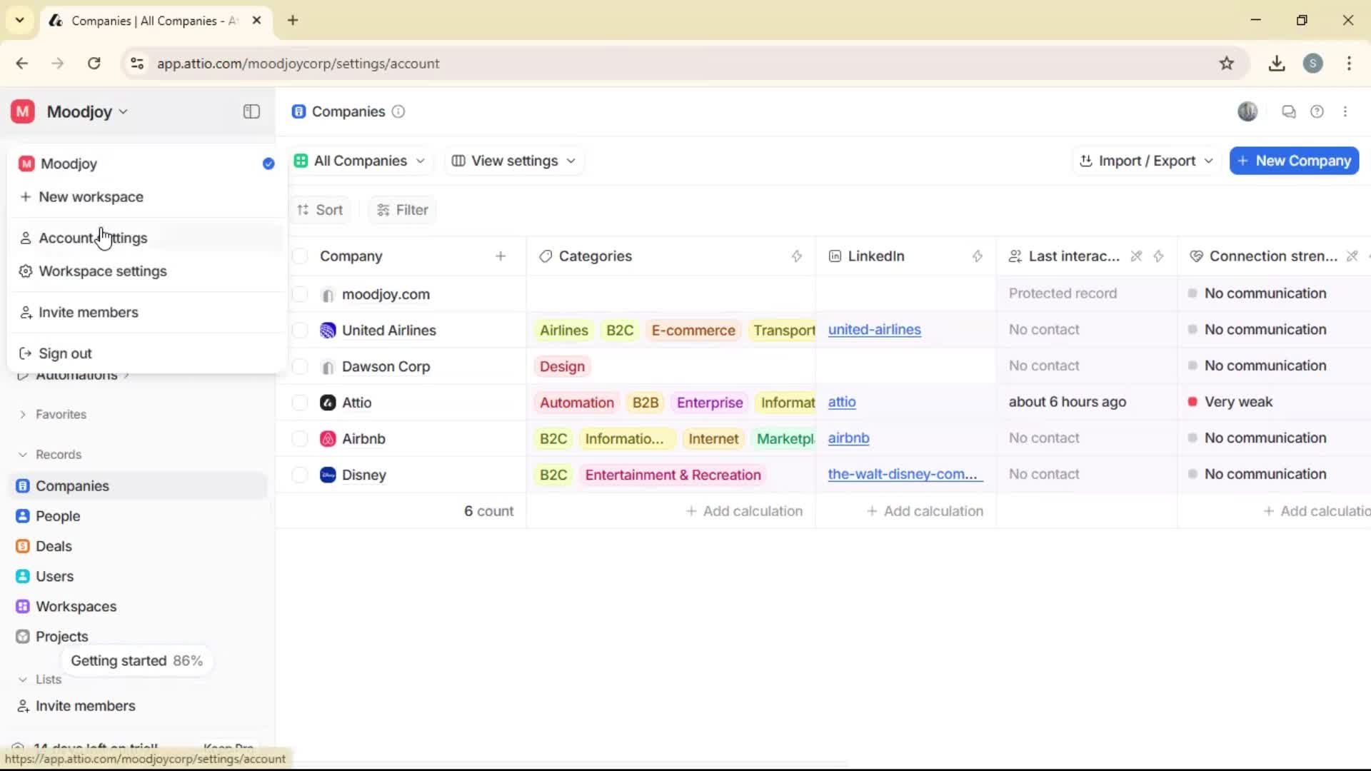This screenshot has height=771, width=1371.
Task: Choose New workspace from menu
Action: pos(146,197)
